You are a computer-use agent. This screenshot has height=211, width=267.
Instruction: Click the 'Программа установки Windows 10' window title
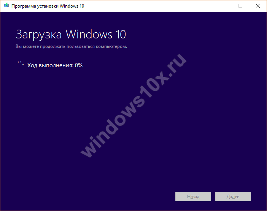click(x=48, y=6)
